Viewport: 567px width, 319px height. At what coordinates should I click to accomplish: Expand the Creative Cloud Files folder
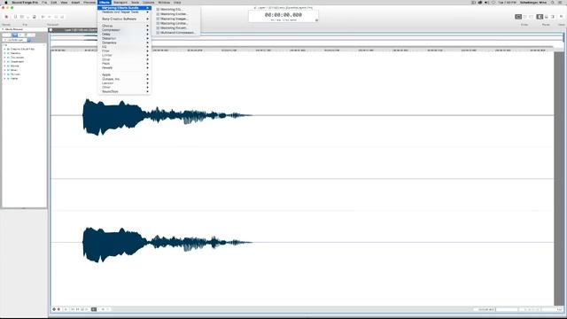point(4,49)
